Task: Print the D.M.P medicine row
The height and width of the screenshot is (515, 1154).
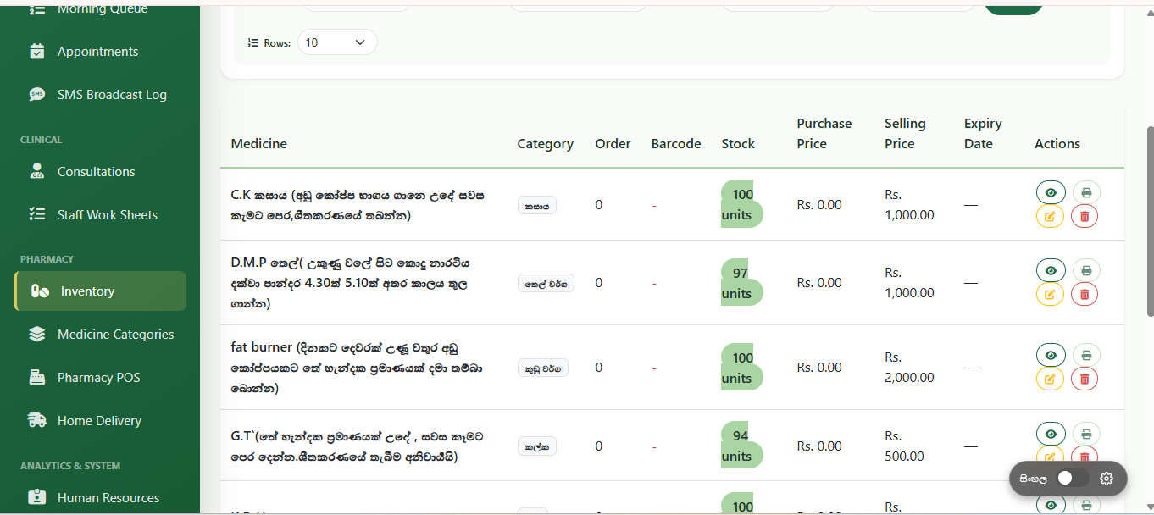Action: click(x=1086, y=270)
